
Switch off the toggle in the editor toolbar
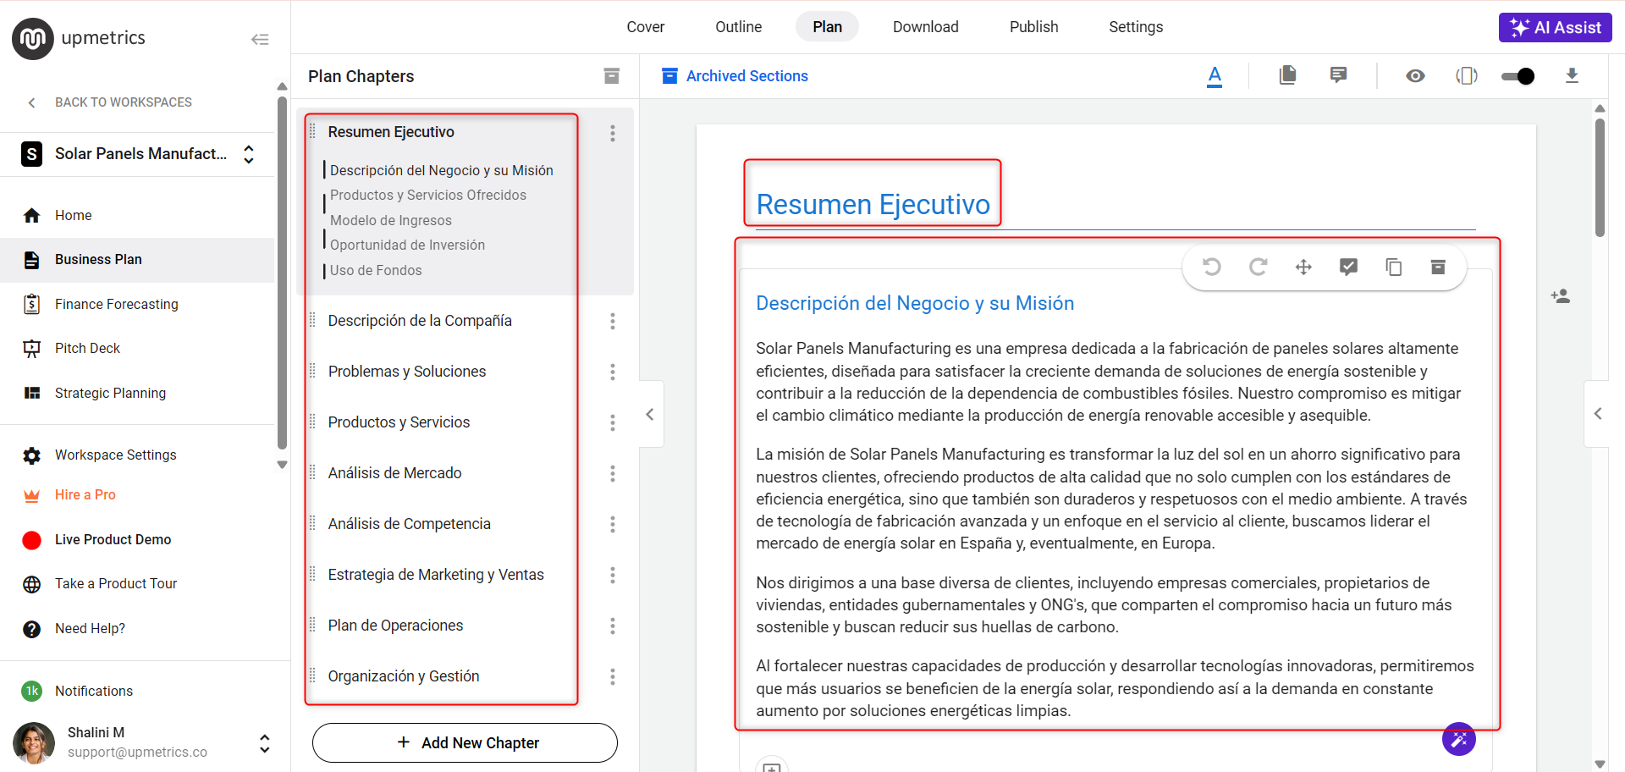coord(1518,76)
